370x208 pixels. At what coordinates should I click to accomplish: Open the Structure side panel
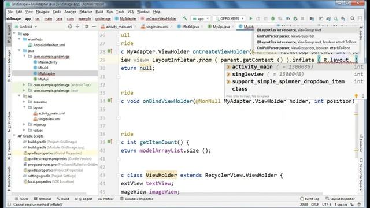tap(9, 121)
